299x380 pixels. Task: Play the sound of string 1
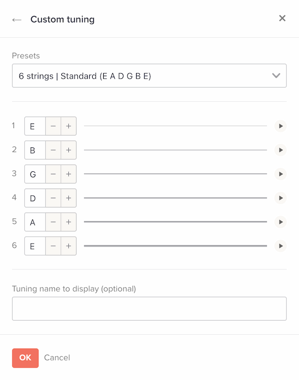[281, 126]
